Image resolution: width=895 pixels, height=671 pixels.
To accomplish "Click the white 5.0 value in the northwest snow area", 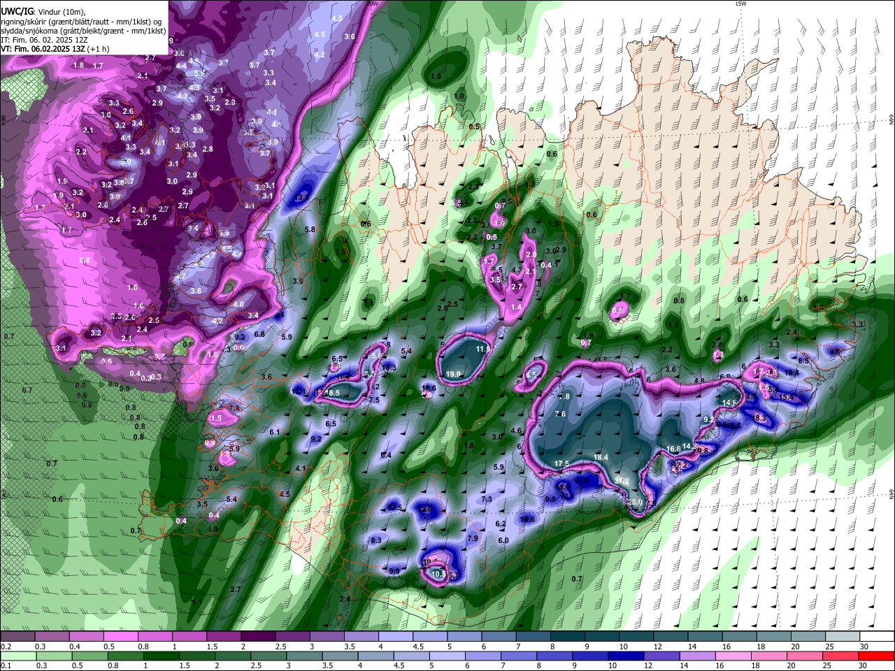I will pos(126,161).
